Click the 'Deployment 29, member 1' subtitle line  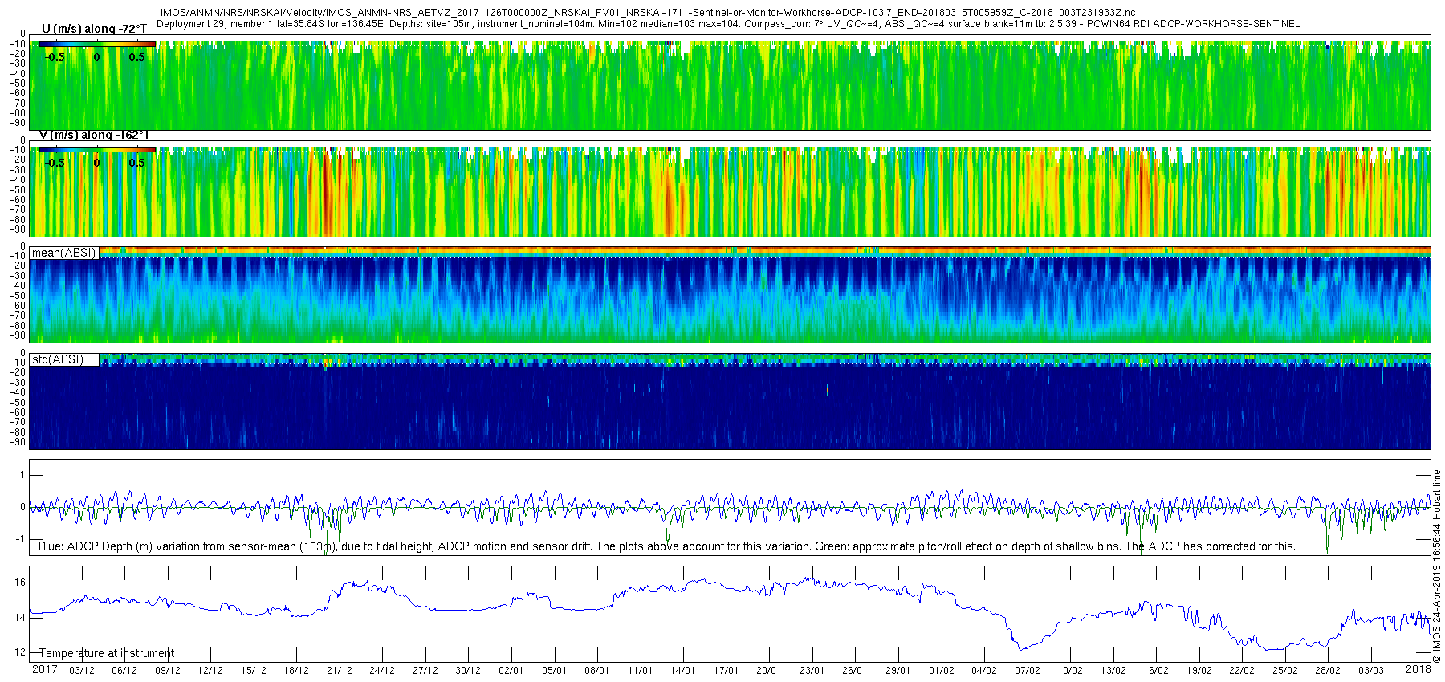tap(728, 24)
